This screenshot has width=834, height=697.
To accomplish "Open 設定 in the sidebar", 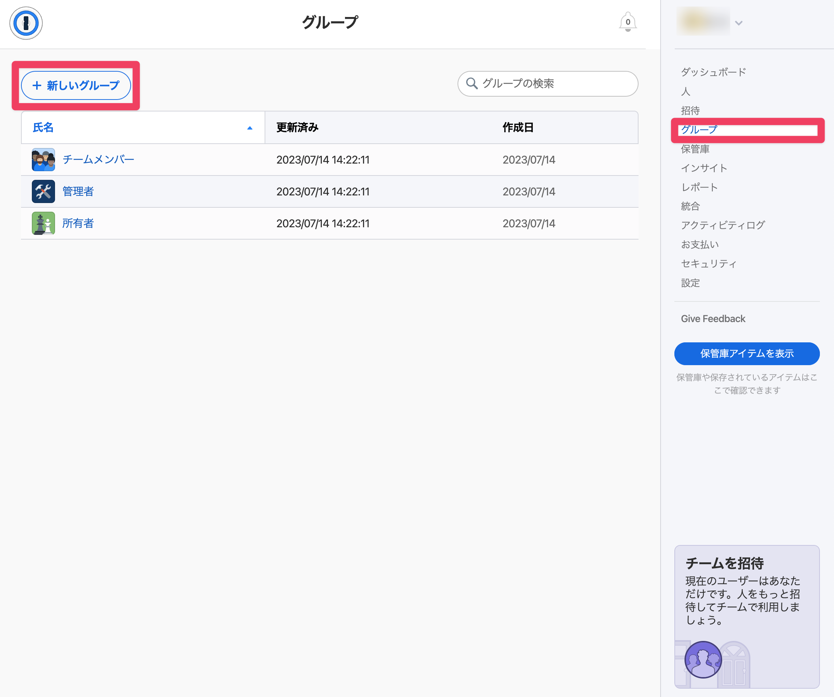I will [690, 283].
